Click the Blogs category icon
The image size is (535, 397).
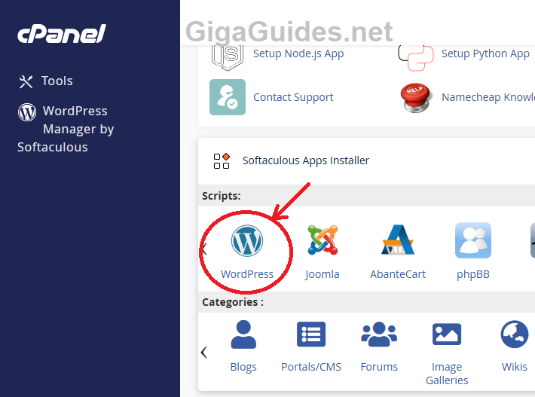coord(243,334)
